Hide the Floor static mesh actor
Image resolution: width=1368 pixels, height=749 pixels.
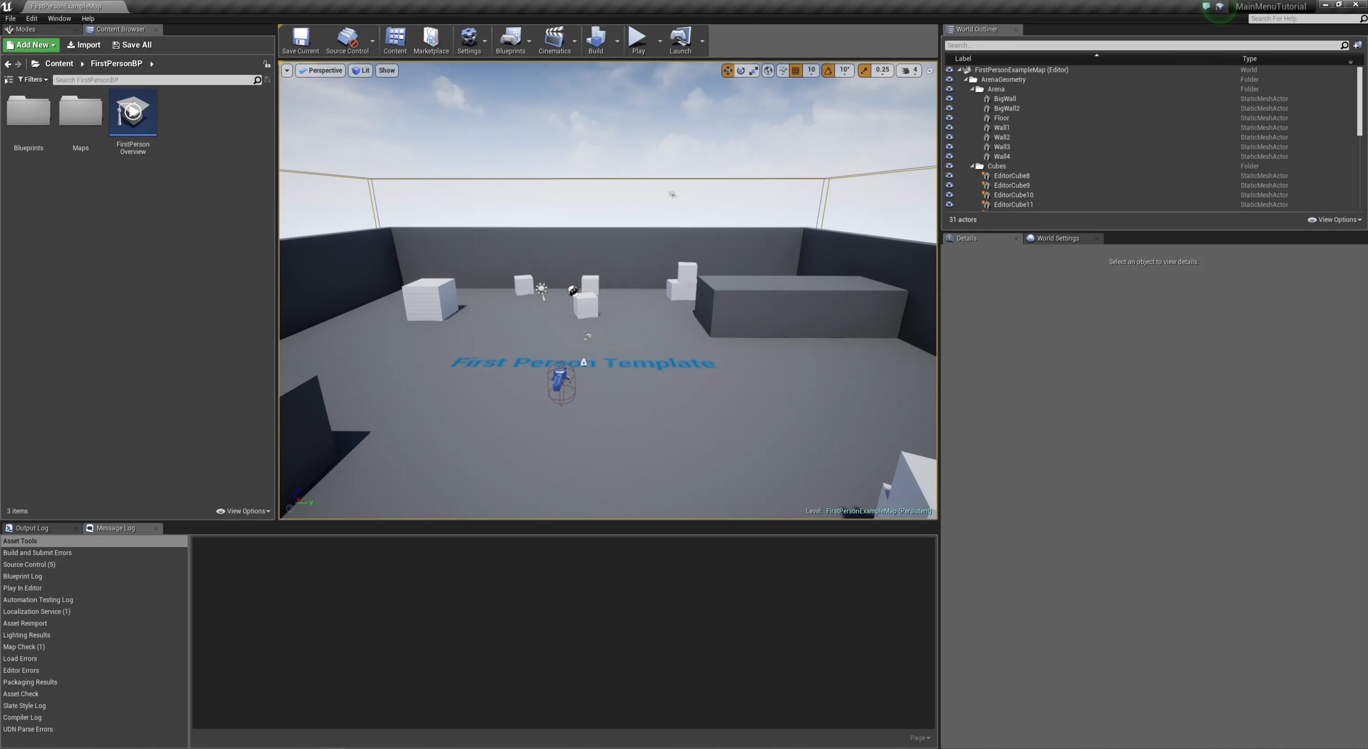(949, 117)
